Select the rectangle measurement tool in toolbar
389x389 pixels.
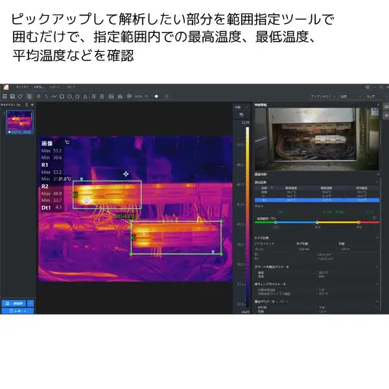[x=62, y=97]
